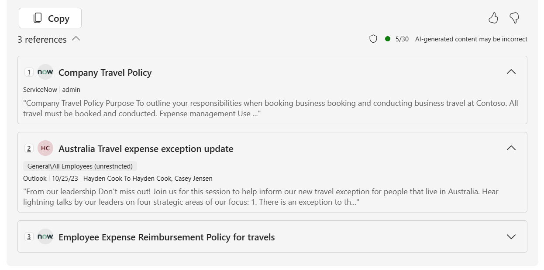The image size is (544, 270).
Task: Select reference number badge 1
Action: tap(29, 72)
